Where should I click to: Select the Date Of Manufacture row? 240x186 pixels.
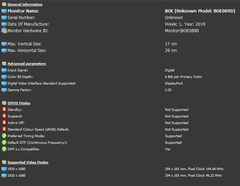pos(120,24)
